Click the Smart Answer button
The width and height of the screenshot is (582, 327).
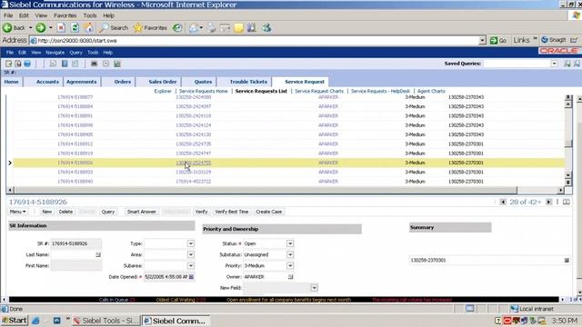(142, 212)
